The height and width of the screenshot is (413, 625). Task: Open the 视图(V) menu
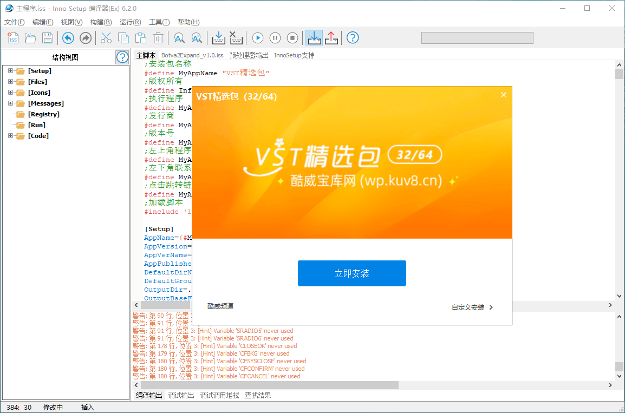point(71,22)
